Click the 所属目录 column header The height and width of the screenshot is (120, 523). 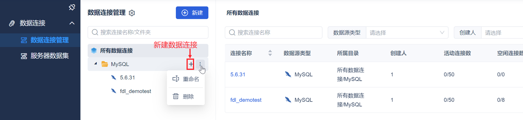(348, 53)
